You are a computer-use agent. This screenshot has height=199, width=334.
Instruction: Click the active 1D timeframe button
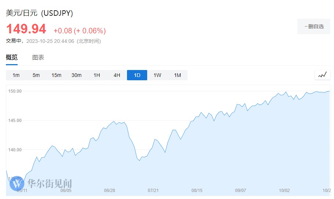(137, 75)
